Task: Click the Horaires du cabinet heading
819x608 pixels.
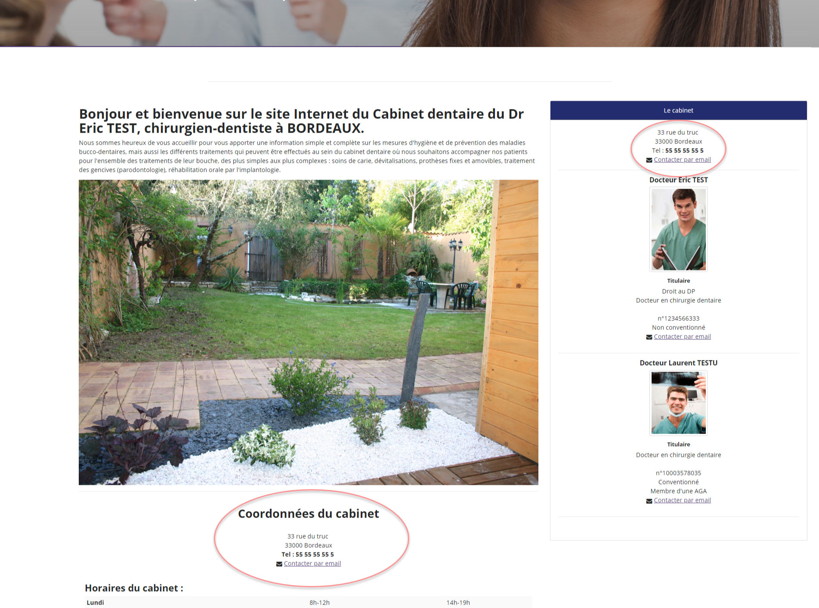Action: (134, 588)
